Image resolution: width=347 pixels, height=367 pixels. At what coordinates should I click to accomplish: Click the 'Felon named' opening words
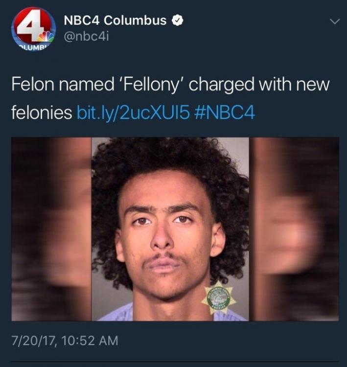click(x=63, y=84)
